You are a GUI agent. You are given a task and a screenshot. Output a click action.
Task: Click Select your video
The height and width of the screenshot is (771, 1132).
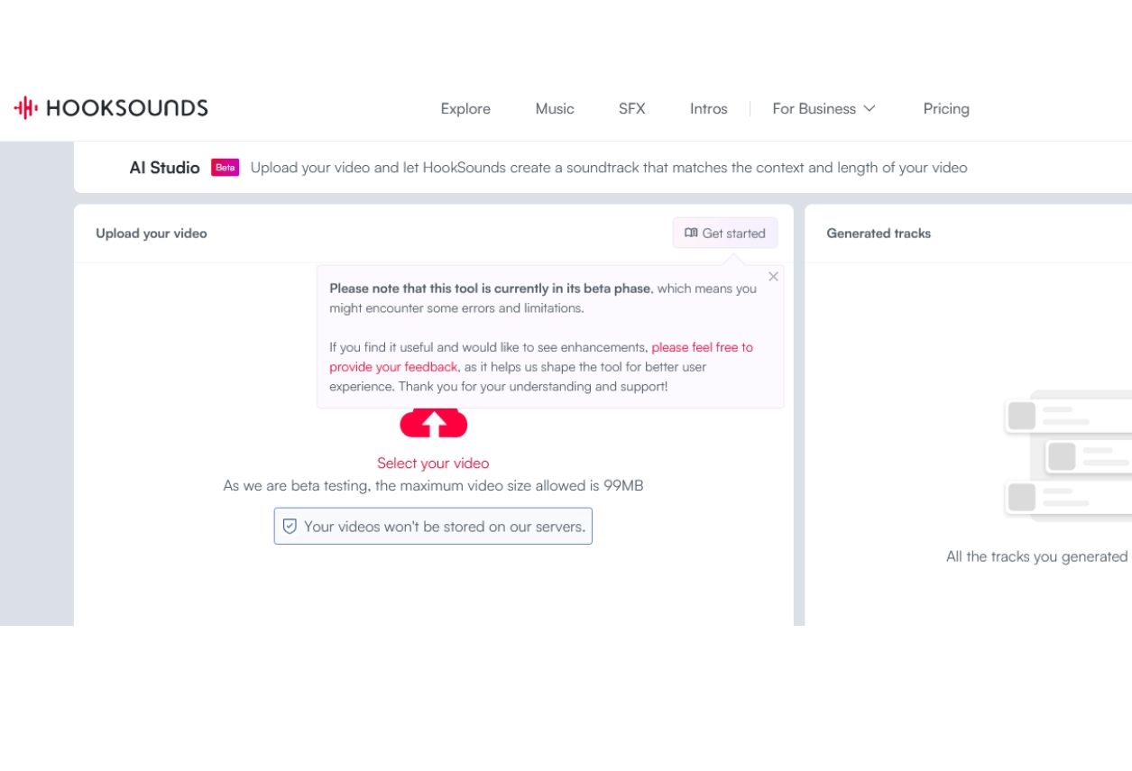(433, 464)
